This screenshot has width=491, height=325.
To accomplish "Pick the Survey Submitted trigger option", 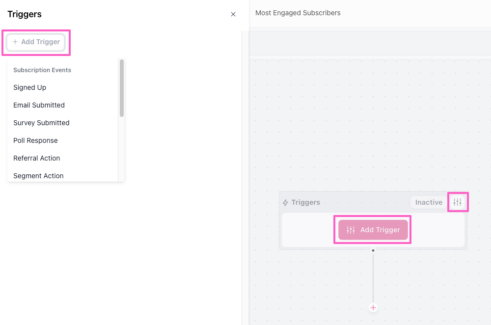I will (42, 123).
